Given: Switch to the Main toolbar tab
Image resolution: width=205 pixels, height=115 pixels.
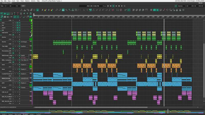Looking at the screenshot, I should (18, 114).
